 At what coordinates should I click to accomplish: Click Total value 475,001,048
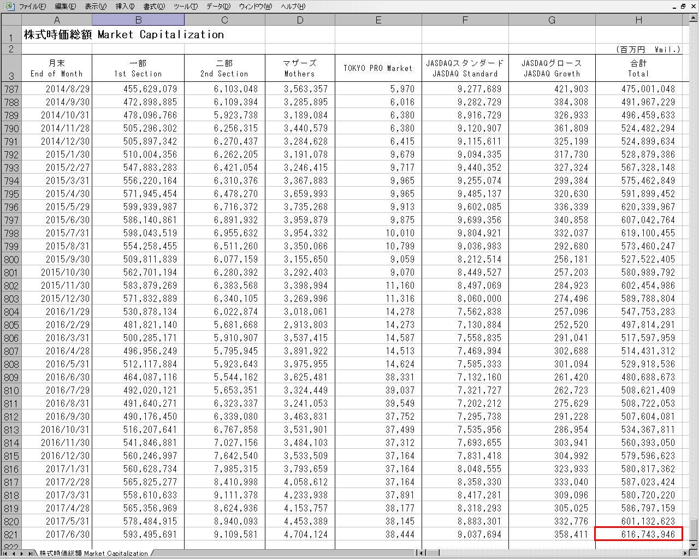click(x=639, y=89)
